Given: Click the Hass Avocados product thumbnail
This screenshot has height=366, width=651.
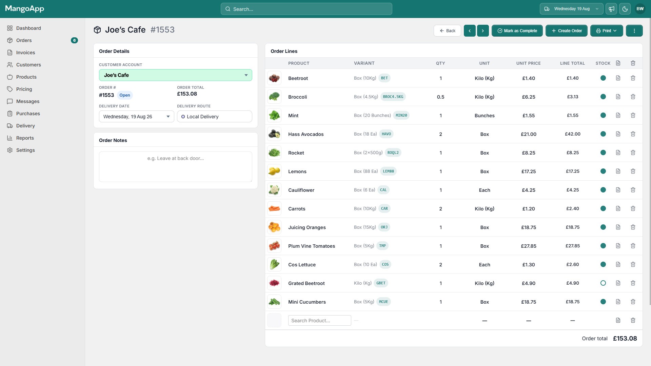Looking at the screenshot, I should click(x=274, y=134).
